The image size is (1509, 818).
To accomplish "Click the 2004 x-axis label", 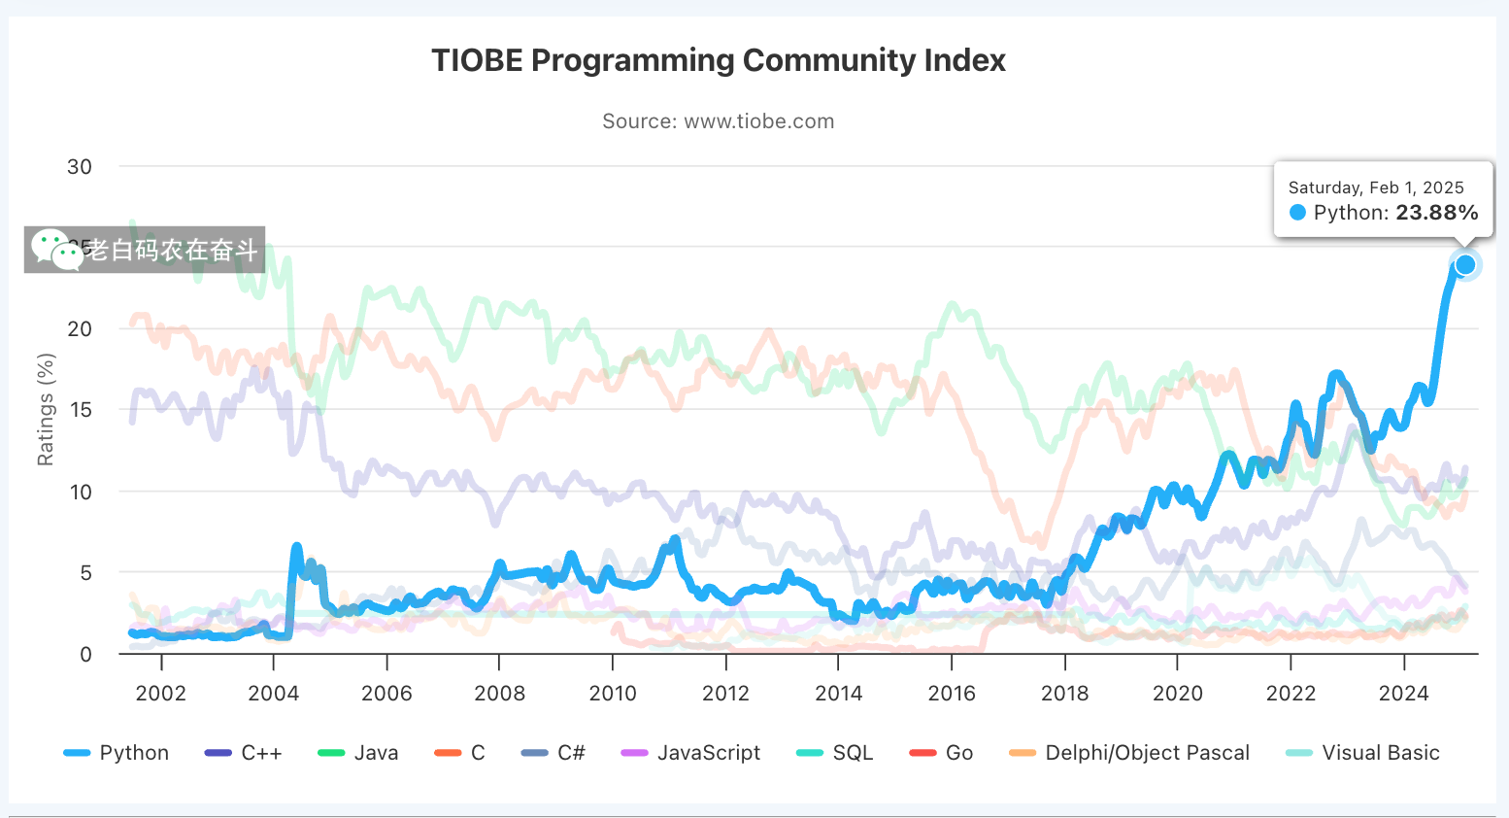I will (x=274, y=694).
